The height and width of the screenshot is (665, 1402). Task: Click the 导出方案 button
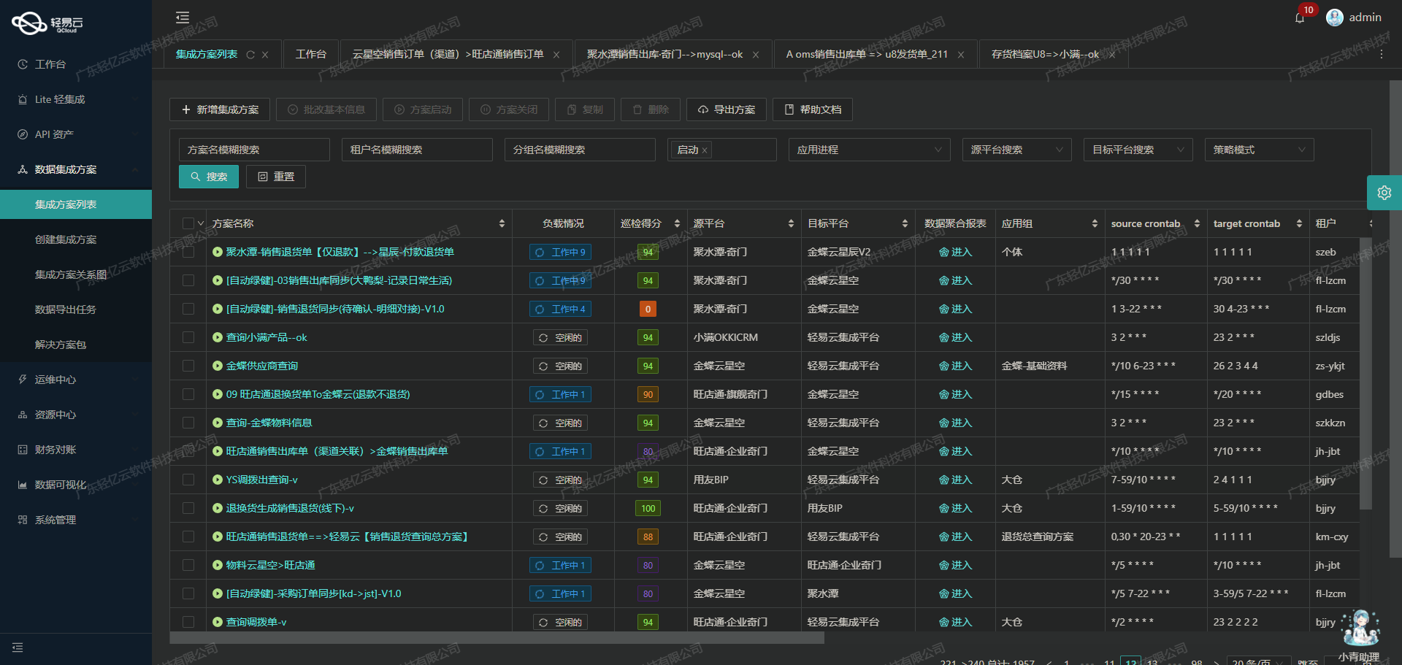[x=727, y=109]
